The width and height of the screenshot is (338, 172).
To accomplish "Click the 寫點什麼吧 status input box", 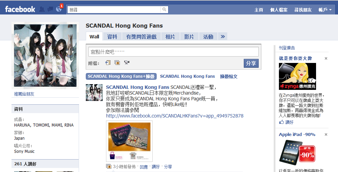I will (x=173, y=51).
